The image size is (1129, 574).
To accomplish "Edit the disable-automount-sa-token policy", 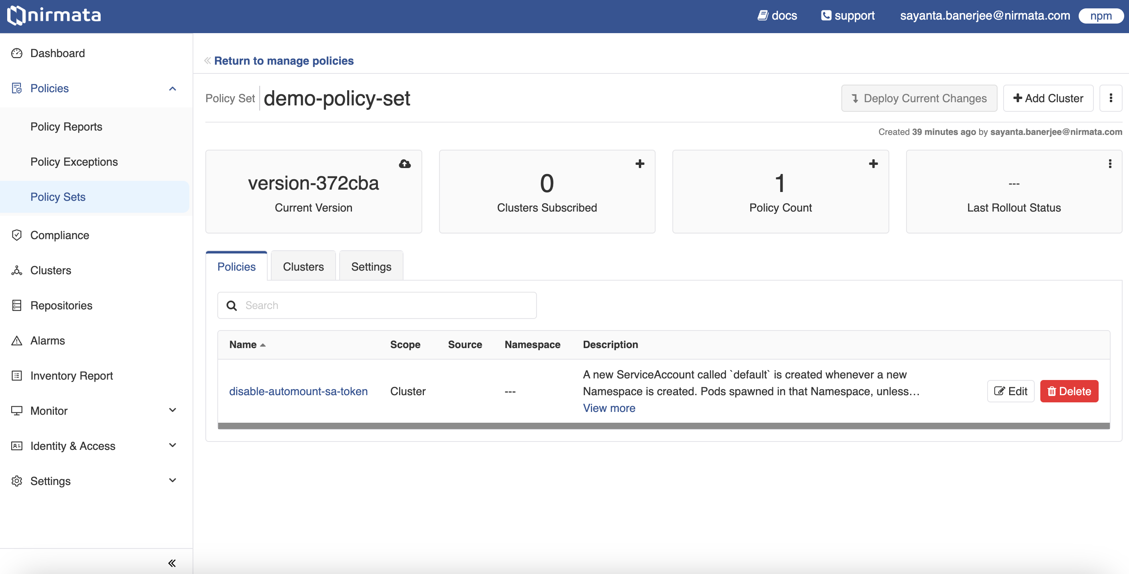I will (x=1011, y=391).
